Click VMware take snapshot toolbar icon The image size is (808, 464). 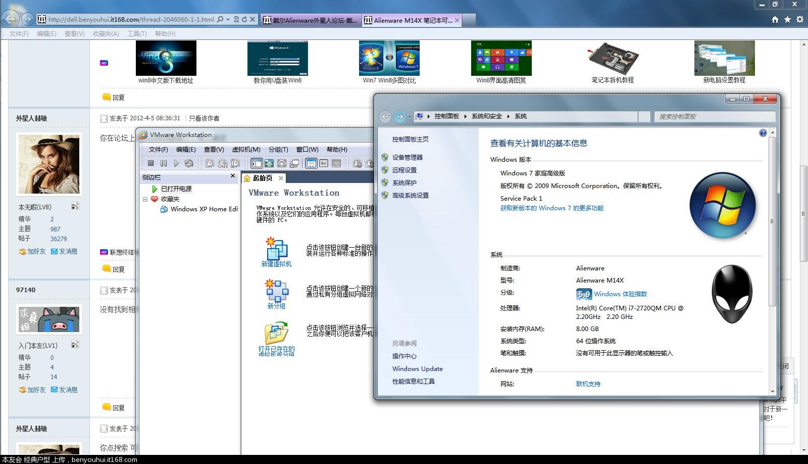210,163
